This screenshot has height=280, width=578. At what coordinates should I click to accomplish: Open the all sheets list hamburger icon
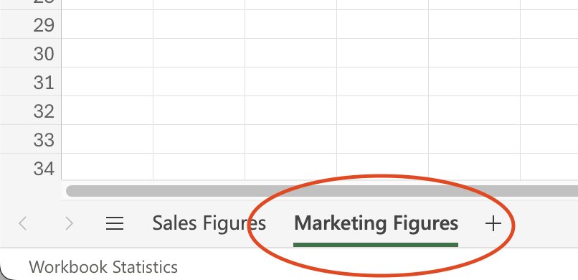(x=115, y=223)
